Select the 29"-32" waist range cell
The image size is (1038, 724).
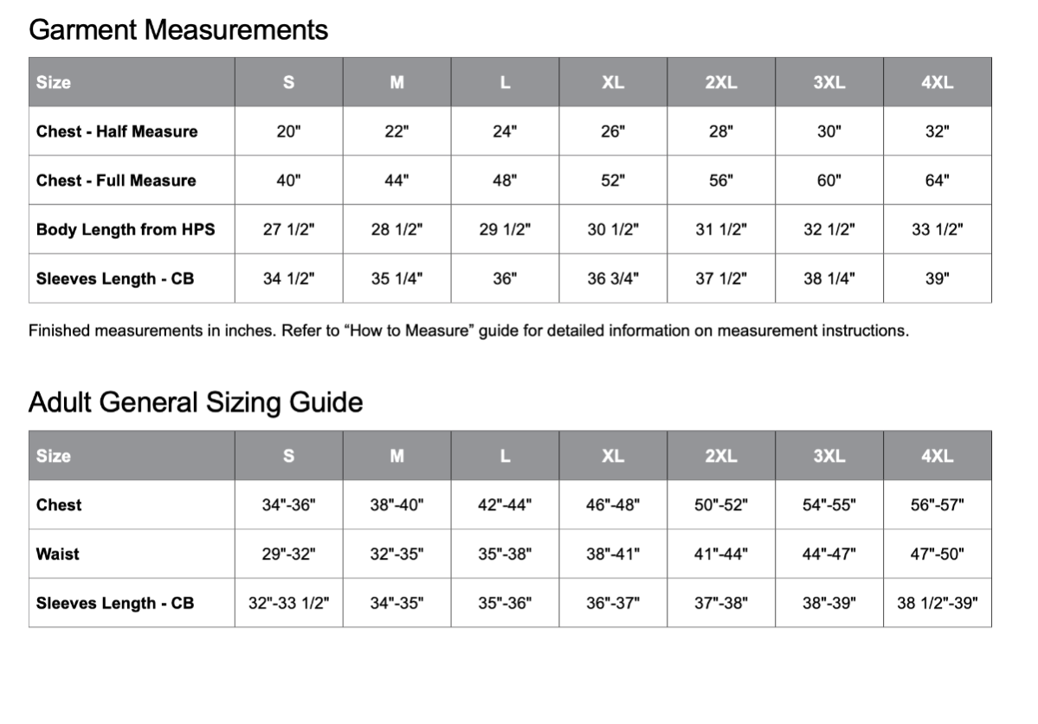pos(288,554)
